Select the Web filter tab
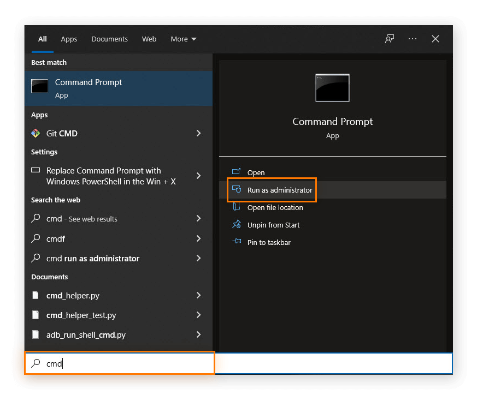The width and height of the screenshot is (477, 401). pos(149,39)
